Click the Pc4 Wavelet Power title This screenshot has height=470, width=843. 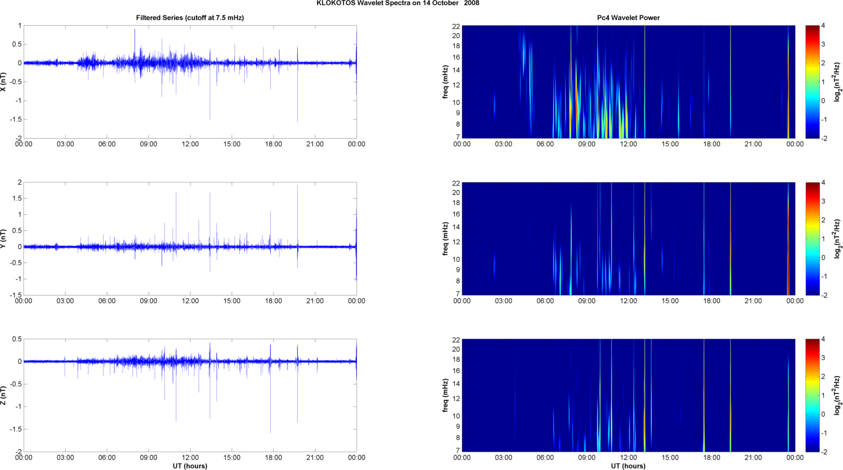click(x=628, y=18)
